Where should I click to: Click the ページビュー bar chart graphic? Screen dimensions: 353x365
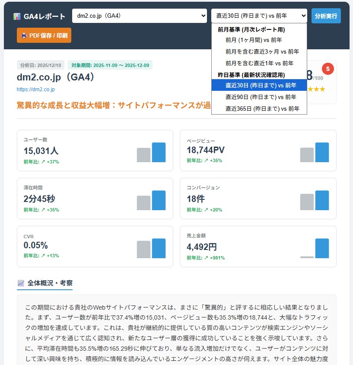[x=314, y=152]
